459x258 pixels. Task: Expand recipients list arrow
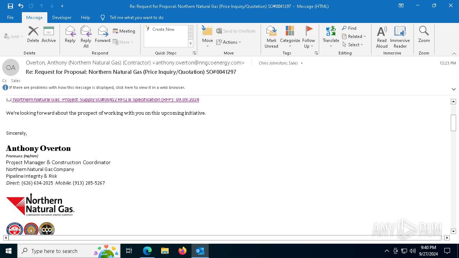pyautogui.click(x=302, y=63)
